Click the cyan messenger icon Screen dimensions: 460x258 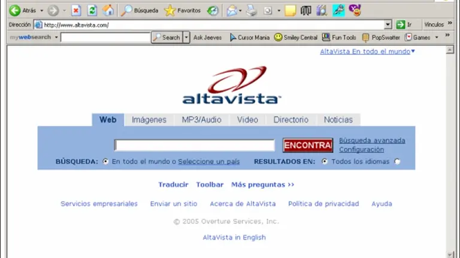338,11
